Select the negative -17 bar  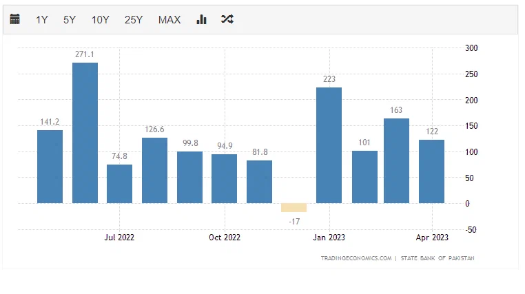tap(294, 207)
